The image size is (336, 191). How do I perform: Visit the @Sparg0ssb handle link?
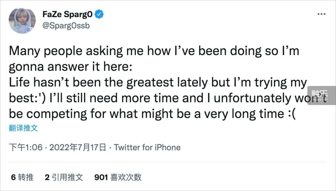65,26
